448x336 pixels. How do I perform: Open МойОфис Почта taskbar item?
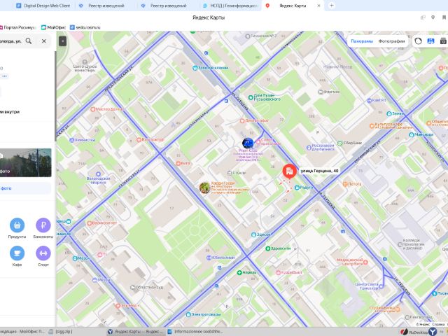22,331
